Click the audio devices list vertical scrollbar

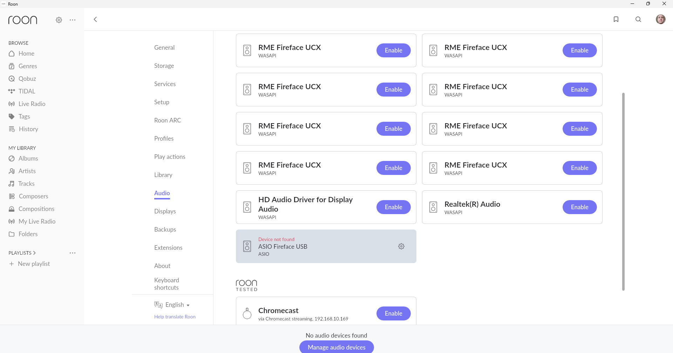[x=623, y=191]
